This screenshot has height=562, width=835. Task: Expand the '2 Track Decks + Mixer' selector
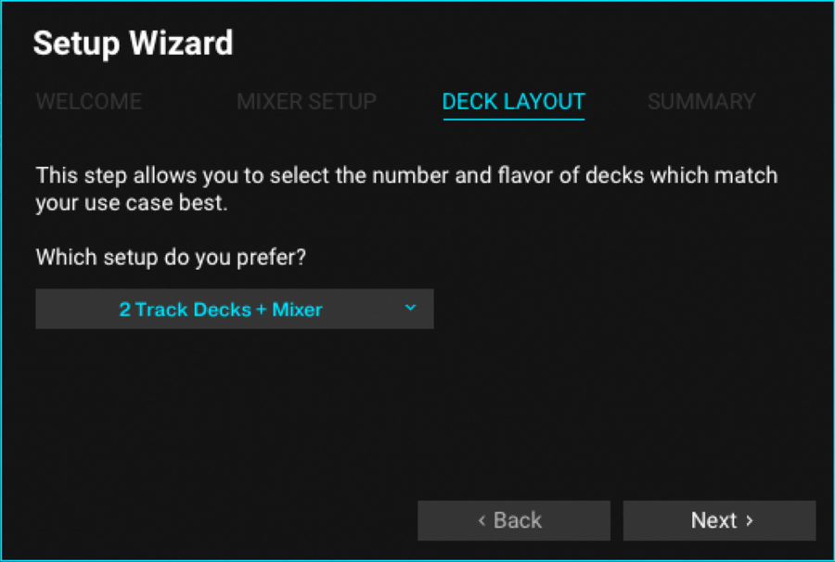[234, 309]
